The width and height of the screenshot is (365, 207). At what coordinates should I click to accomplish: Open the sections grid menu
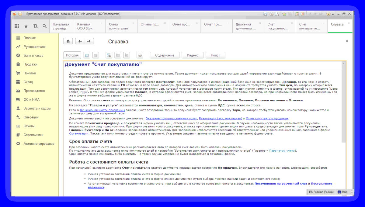(x=17, y=26)
